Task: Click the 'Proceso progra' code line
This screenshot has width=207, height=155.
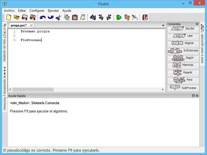Action: pos(35,31)
